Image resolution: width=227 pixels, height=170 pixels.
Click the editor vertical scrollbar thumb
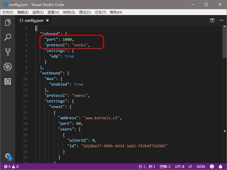coord(225,42)
